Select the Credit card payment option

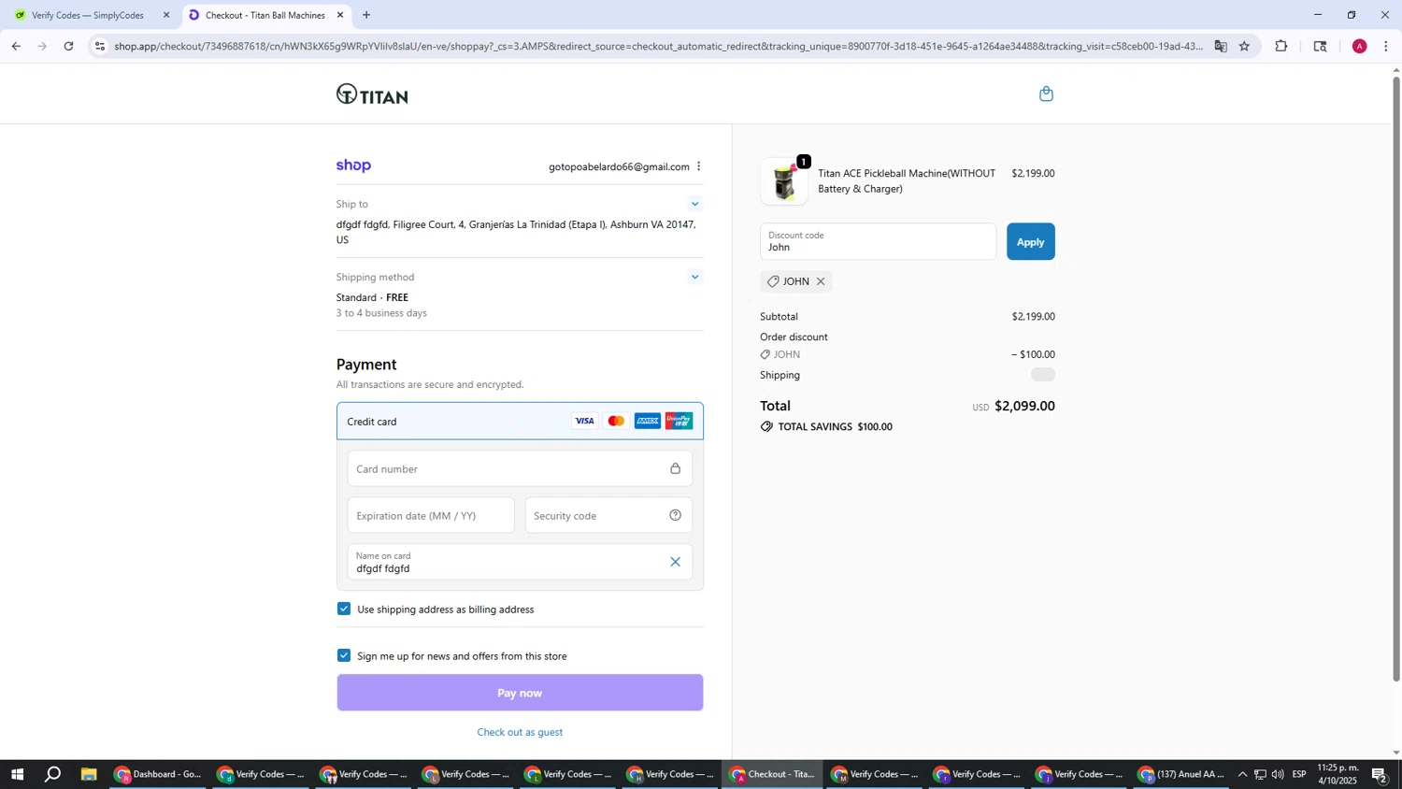click(520, 421)
